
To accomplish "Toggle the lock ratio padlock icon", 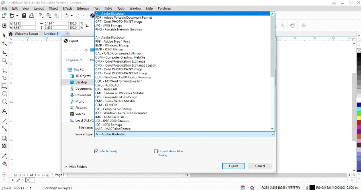I will pyautogui.click(x=87, y=26).
